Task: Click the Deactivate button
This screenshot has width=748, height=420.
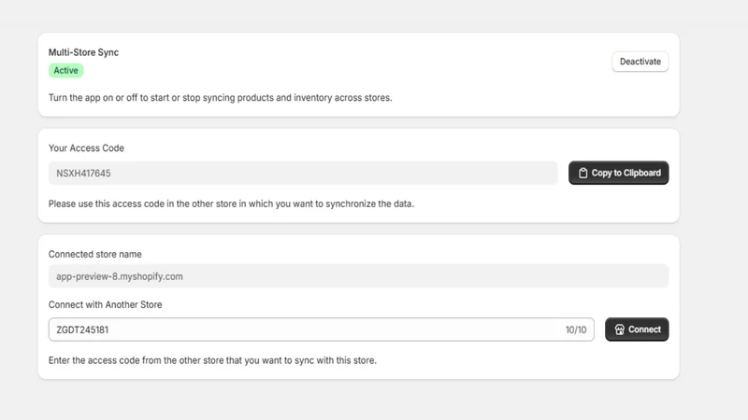Action: point(640,62)
